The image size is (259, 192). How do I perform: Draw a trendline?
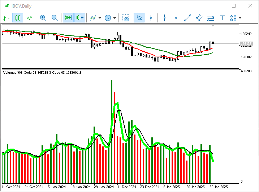pos(187,18)
